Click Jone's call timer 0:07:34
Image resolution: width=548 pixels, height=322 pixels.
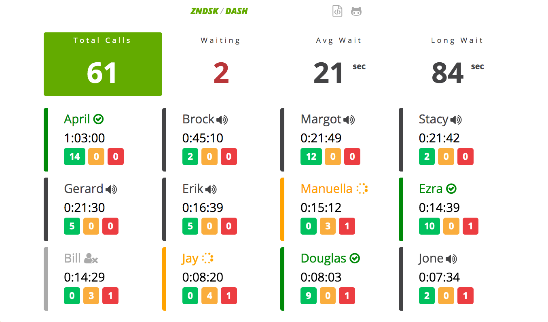439,277
